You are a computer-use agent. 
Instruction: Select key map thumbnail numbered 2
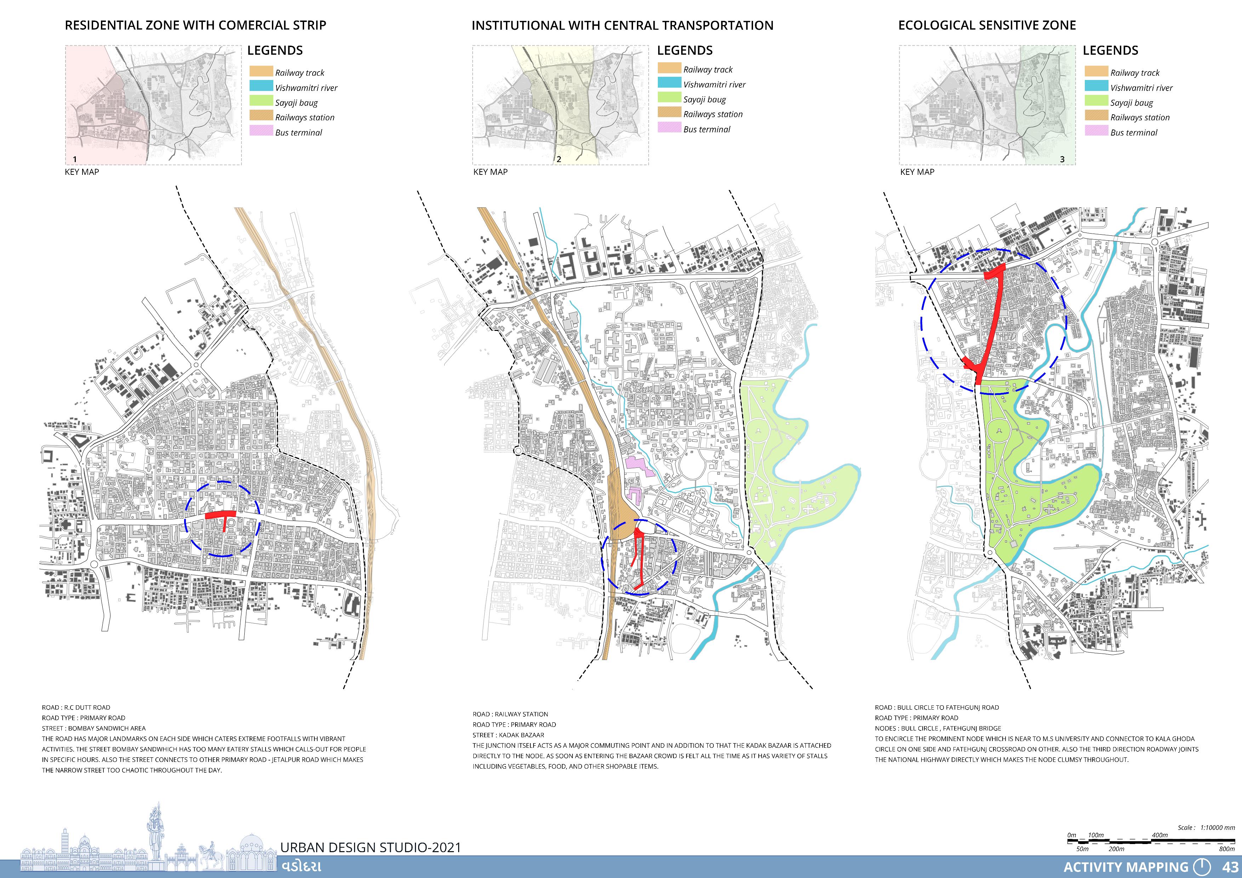pyautogui.click(x=560, y=105)
